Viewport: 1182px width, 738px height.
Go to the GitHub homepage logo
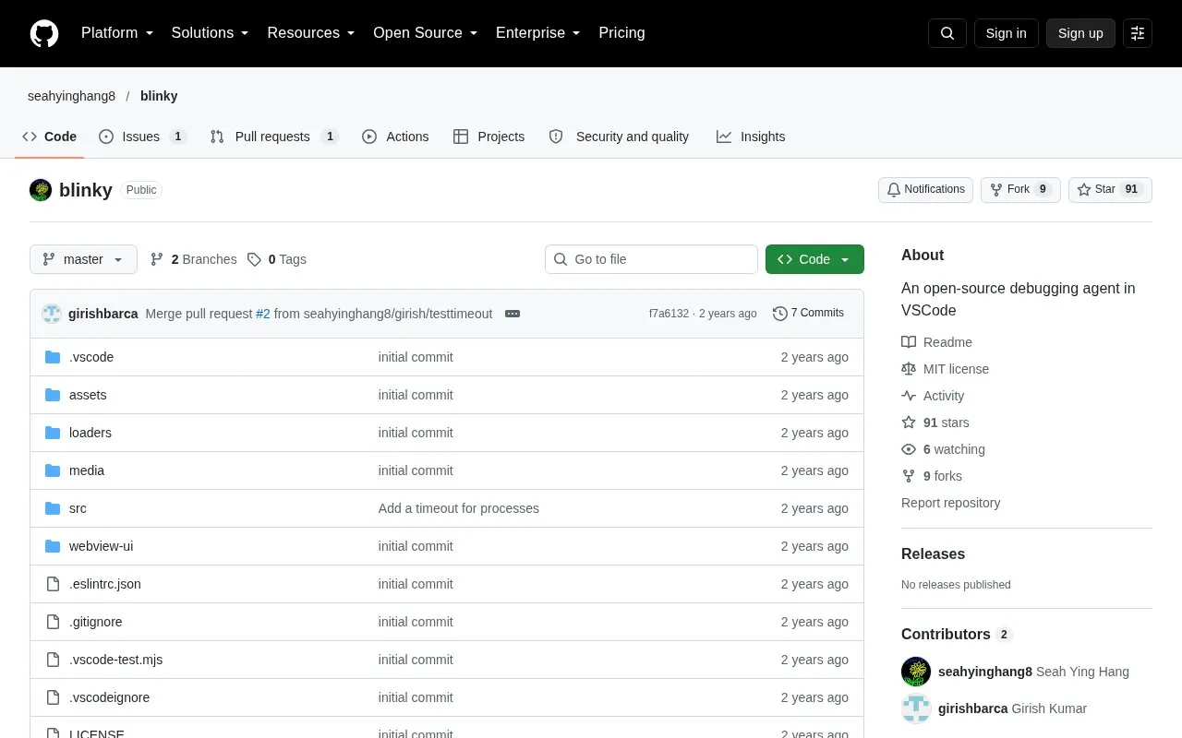(44, 33)
